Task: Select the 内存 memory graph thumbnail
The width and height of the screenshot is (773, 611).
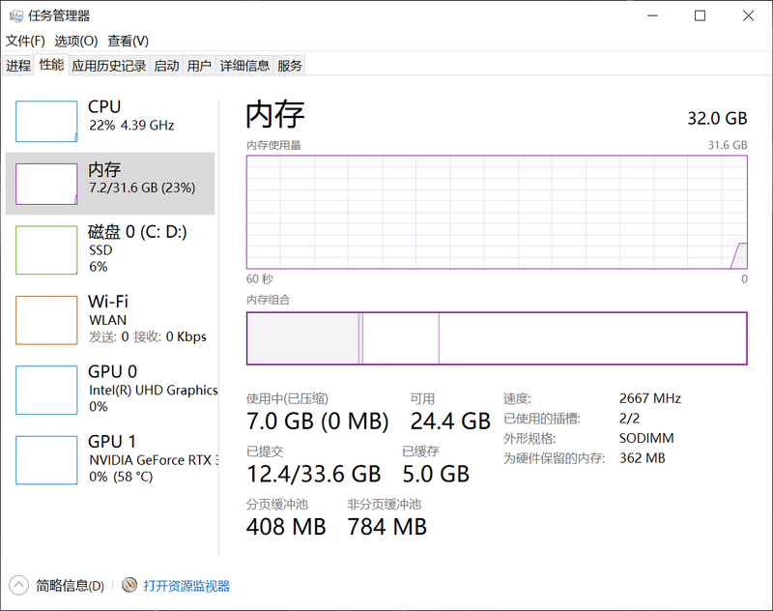Action: point(46,184)
